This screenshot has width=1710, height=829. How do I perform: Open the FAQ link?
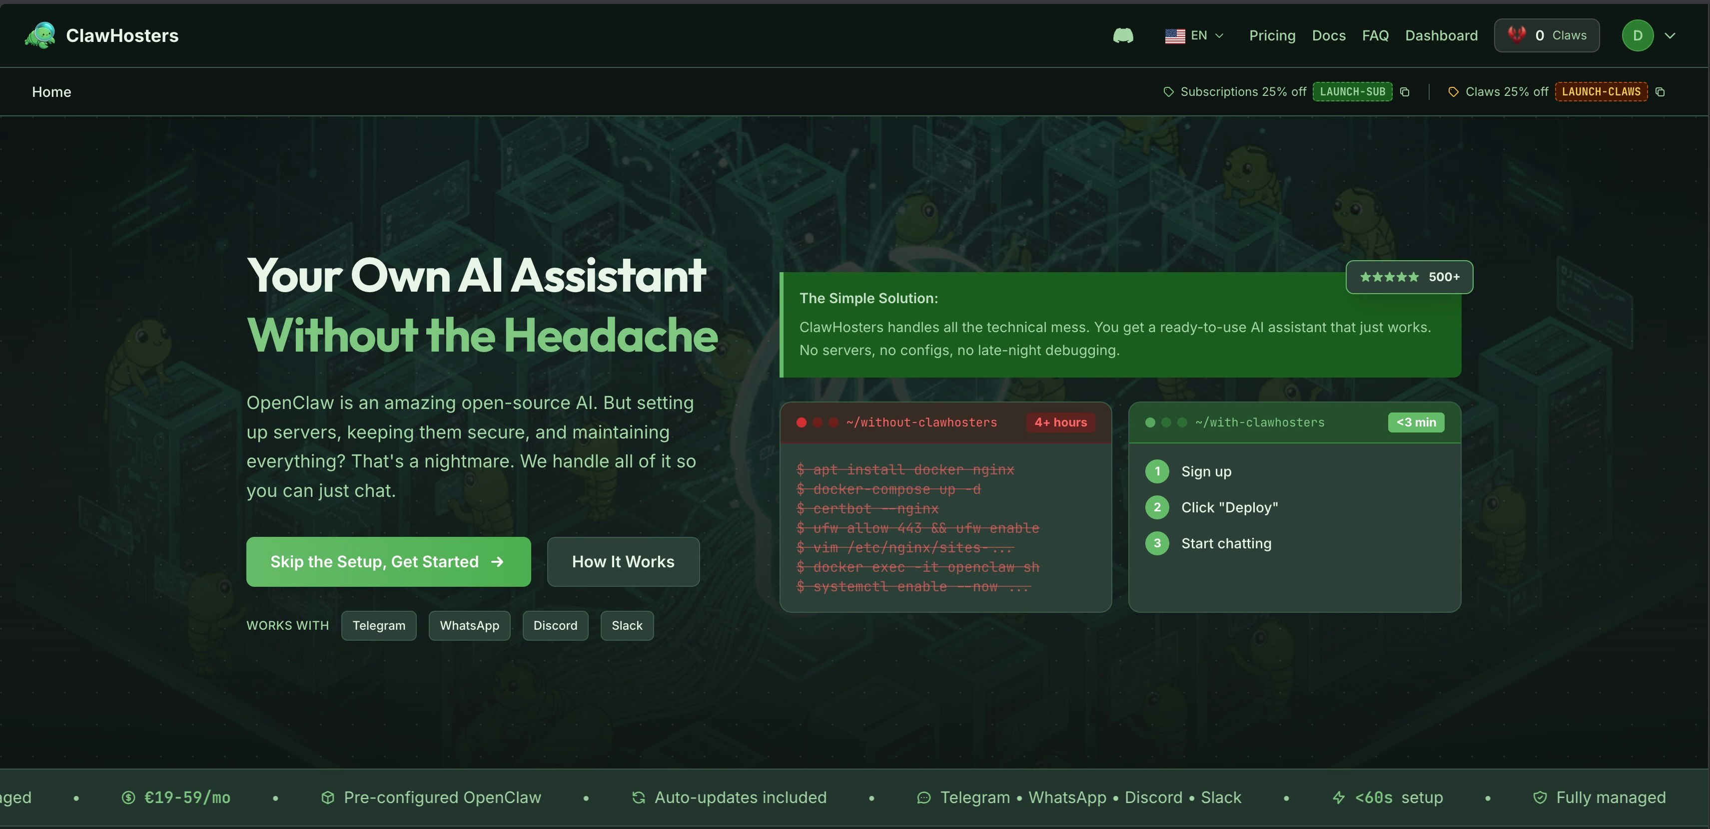click(x=1375, y=36)
